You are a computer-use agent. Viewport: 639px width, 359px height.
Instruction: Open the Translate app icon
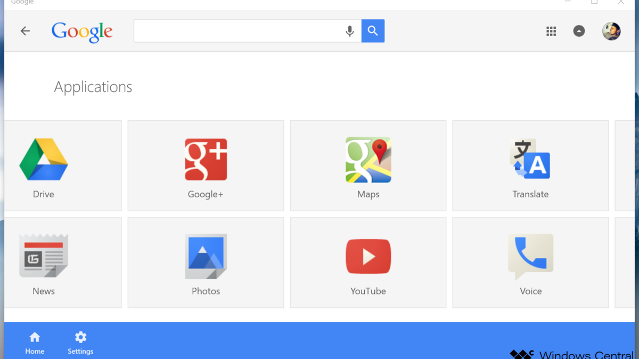[x=530, y=160]
